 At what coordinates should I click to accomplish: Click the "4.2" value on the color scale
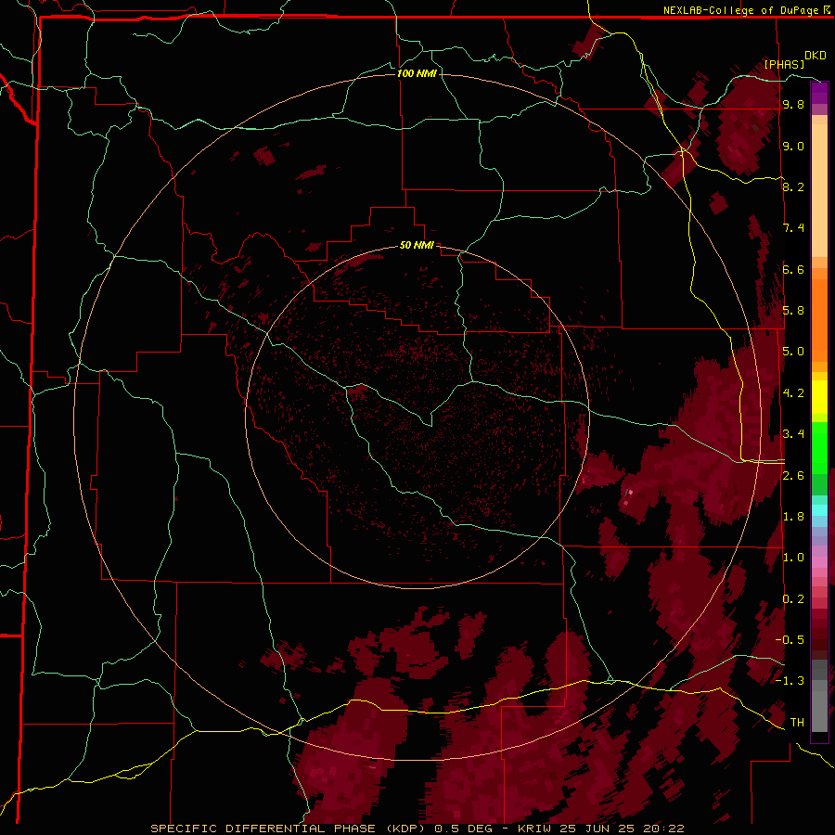[793, 393]
